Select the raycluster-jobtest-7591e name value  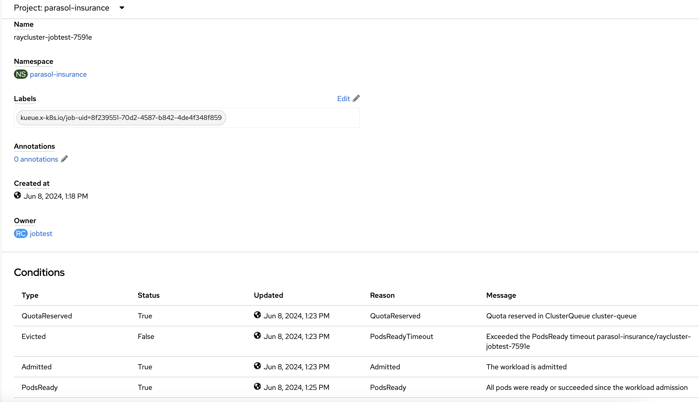pyautogui.click(x=53, y=37)
